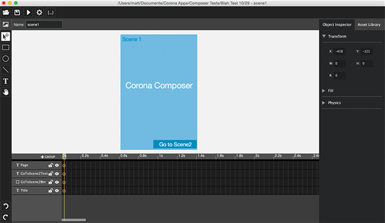Select the Hand pan tool

pos(6,92)
